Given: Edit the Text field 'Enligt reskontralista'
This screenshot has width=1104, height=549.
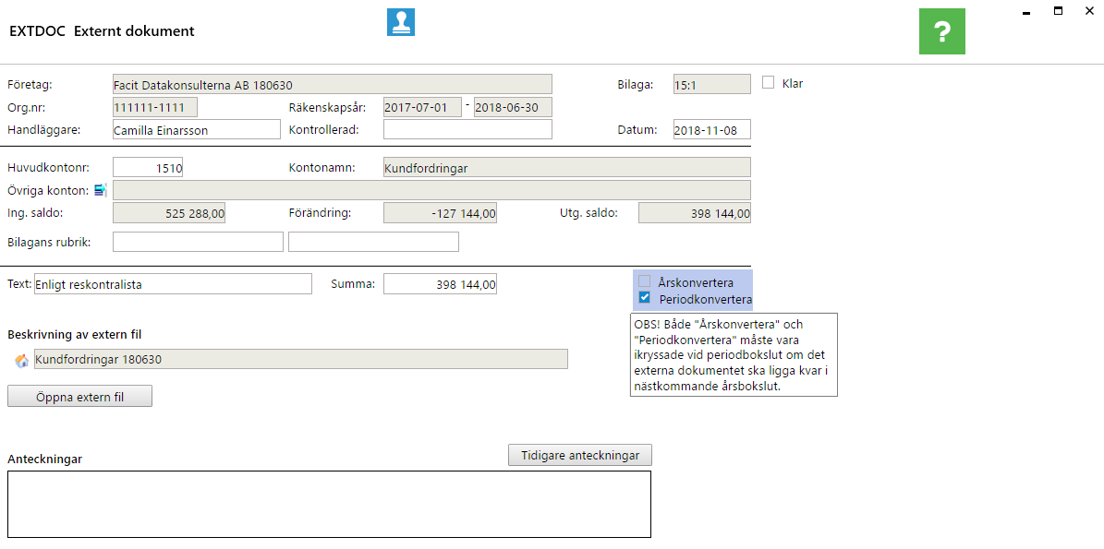Looking at the screenshot, I should (x=173, y=284).
